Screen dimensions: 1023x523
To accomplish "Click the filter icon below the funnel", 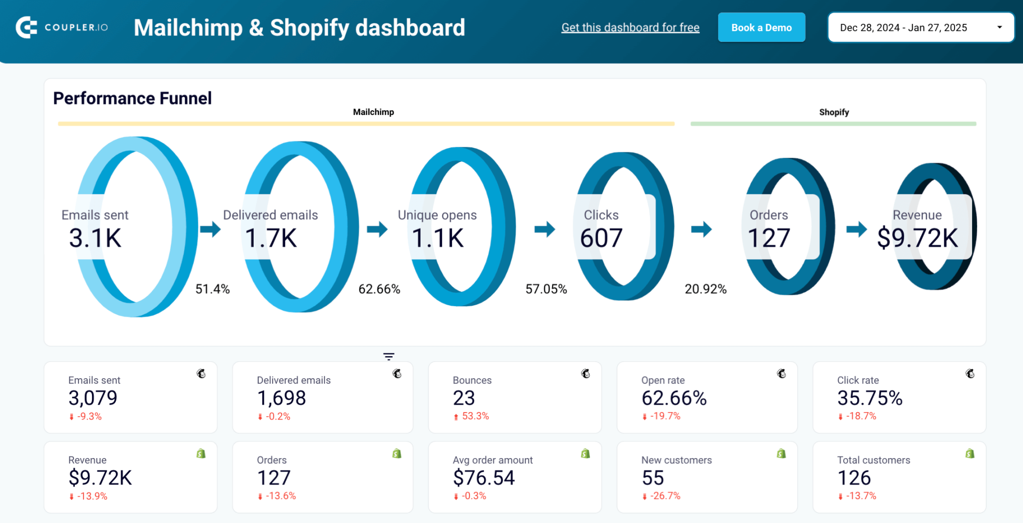I will (x=389, y=356).
